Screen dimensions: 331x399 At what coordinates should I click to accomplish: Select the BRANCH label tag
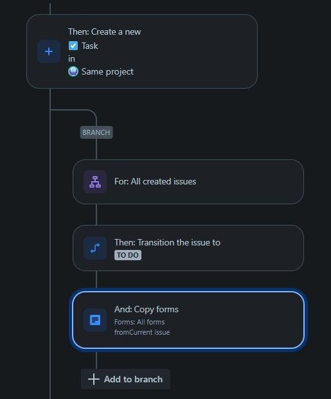point(96,132)
